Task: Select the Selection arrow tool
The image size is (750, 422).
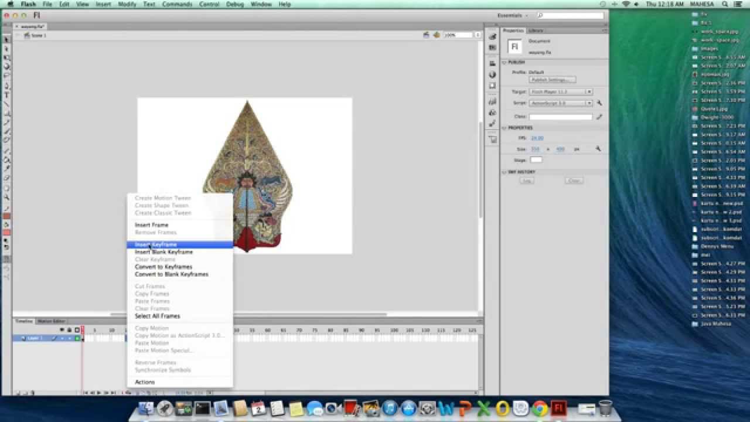Action: (x=6, y=39)
